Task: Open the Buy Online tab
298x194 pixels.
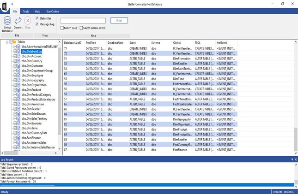Action: [52, 11]
